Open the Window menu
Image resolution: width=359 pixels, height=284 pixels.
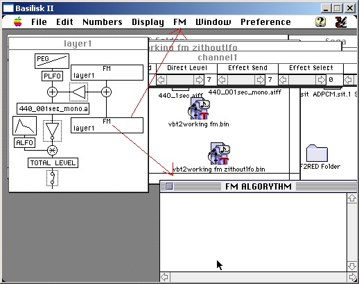coord(213,22)
